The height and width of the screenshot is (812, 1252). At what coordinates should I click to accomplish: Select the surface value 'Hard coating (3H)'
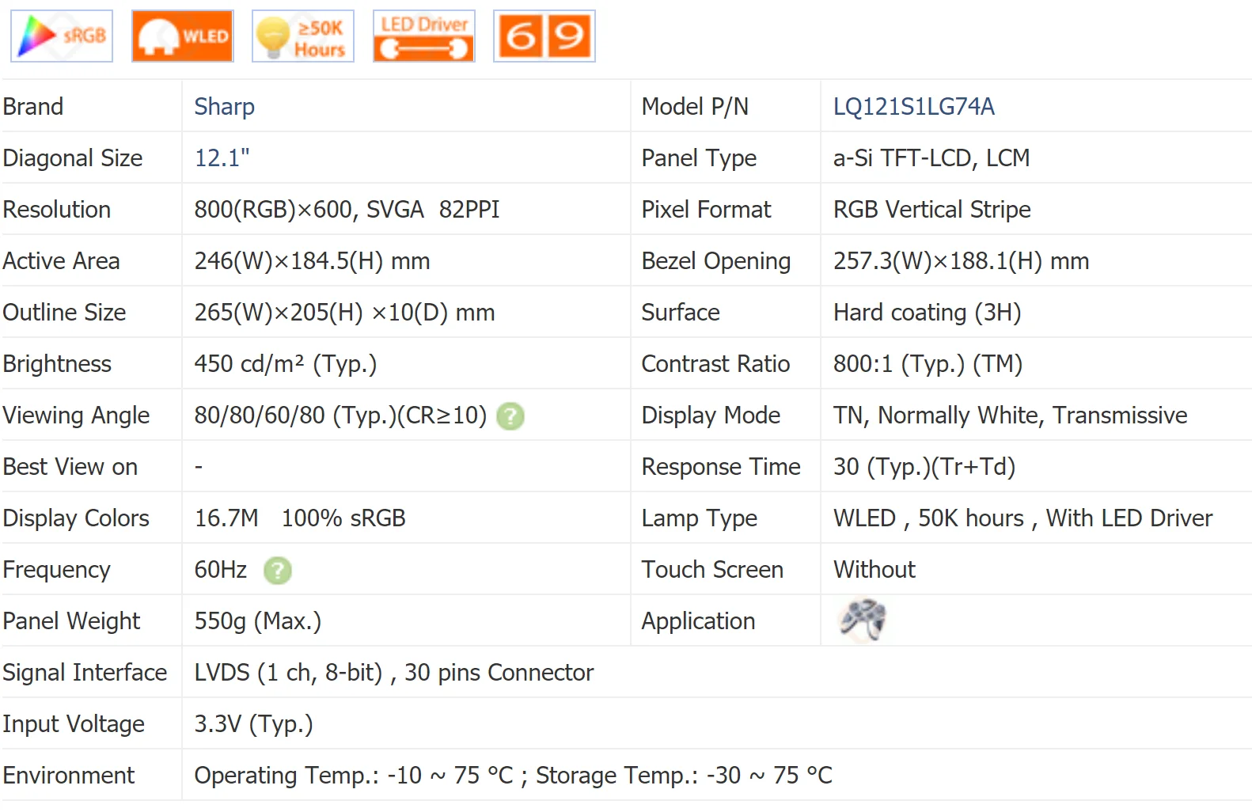tap(928, 313)
